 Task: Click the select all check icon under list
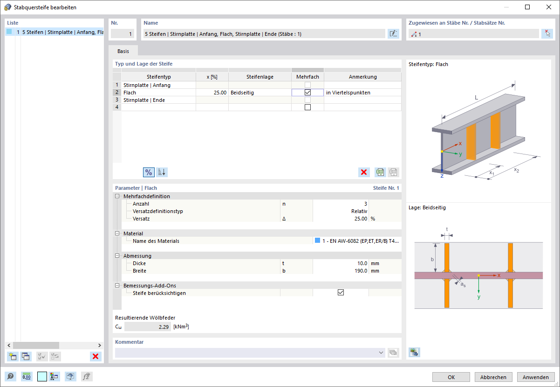[42, 356]
